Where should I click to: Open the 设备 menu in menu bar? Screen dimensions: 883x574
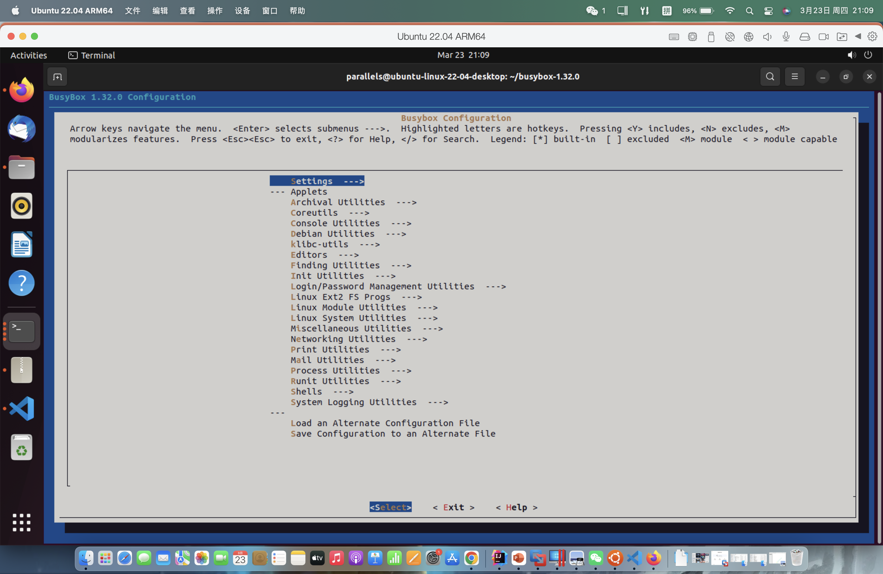pyautogui.click(x=242, y=11)
